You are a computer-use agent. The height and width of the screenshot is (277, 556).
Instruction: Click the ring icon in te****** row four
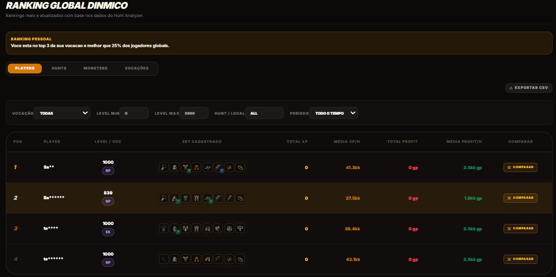point(241,259)
